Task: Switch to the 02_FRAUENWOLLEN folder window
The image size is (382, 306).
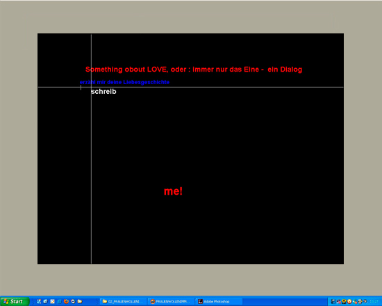Action: [x=123, y=302]
